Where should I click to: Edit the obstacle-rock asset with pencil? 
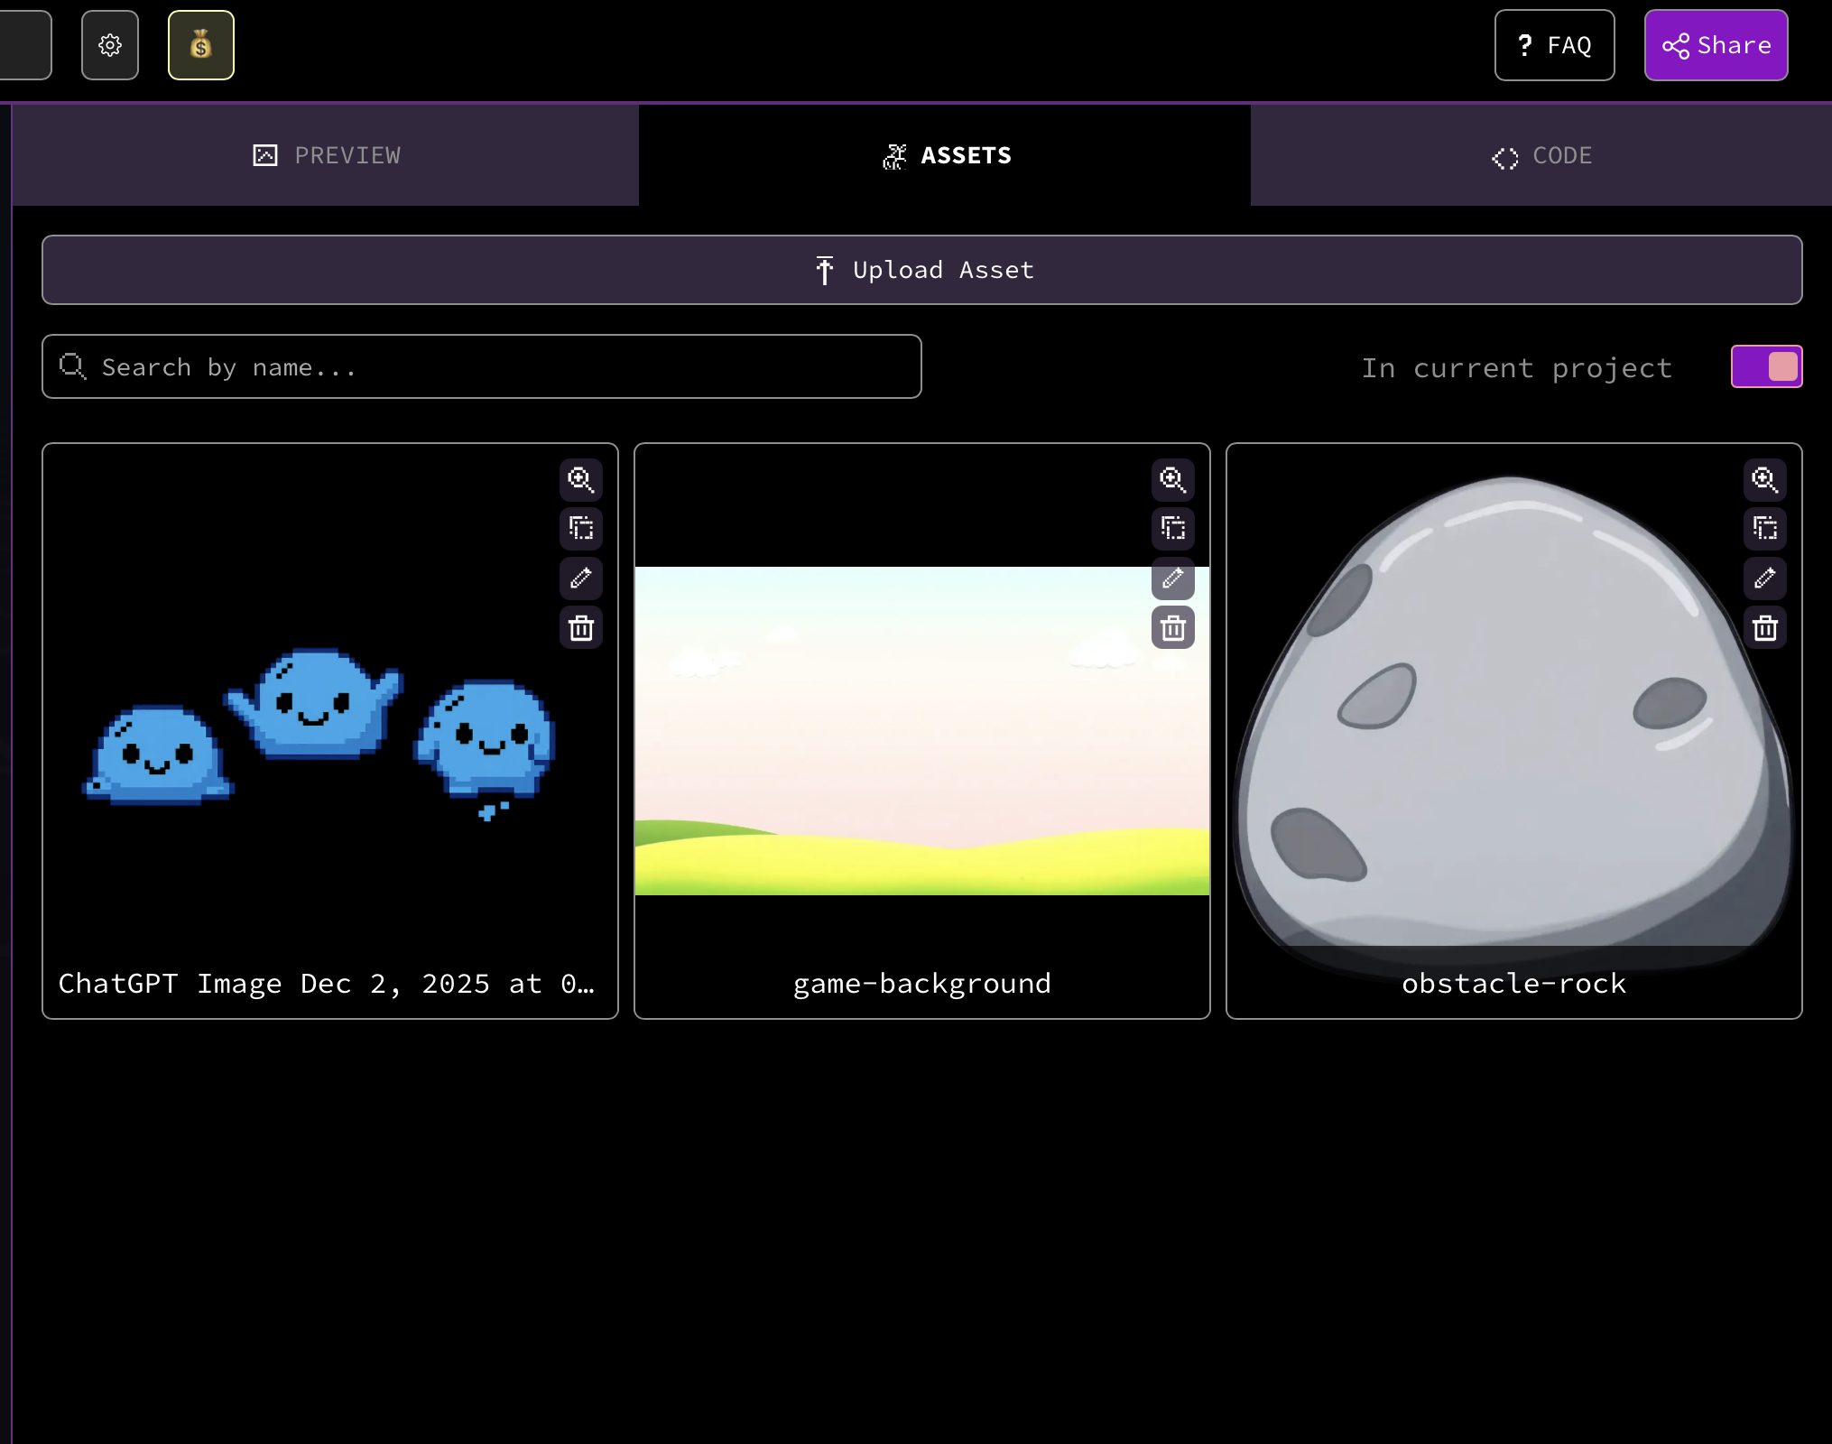[1765, 578]
